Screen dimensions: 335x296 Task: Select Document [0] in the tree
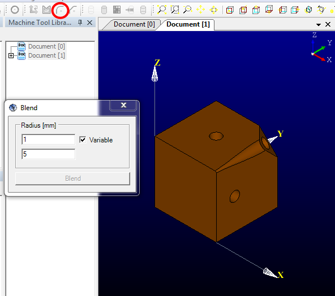(x=46, y=46)
